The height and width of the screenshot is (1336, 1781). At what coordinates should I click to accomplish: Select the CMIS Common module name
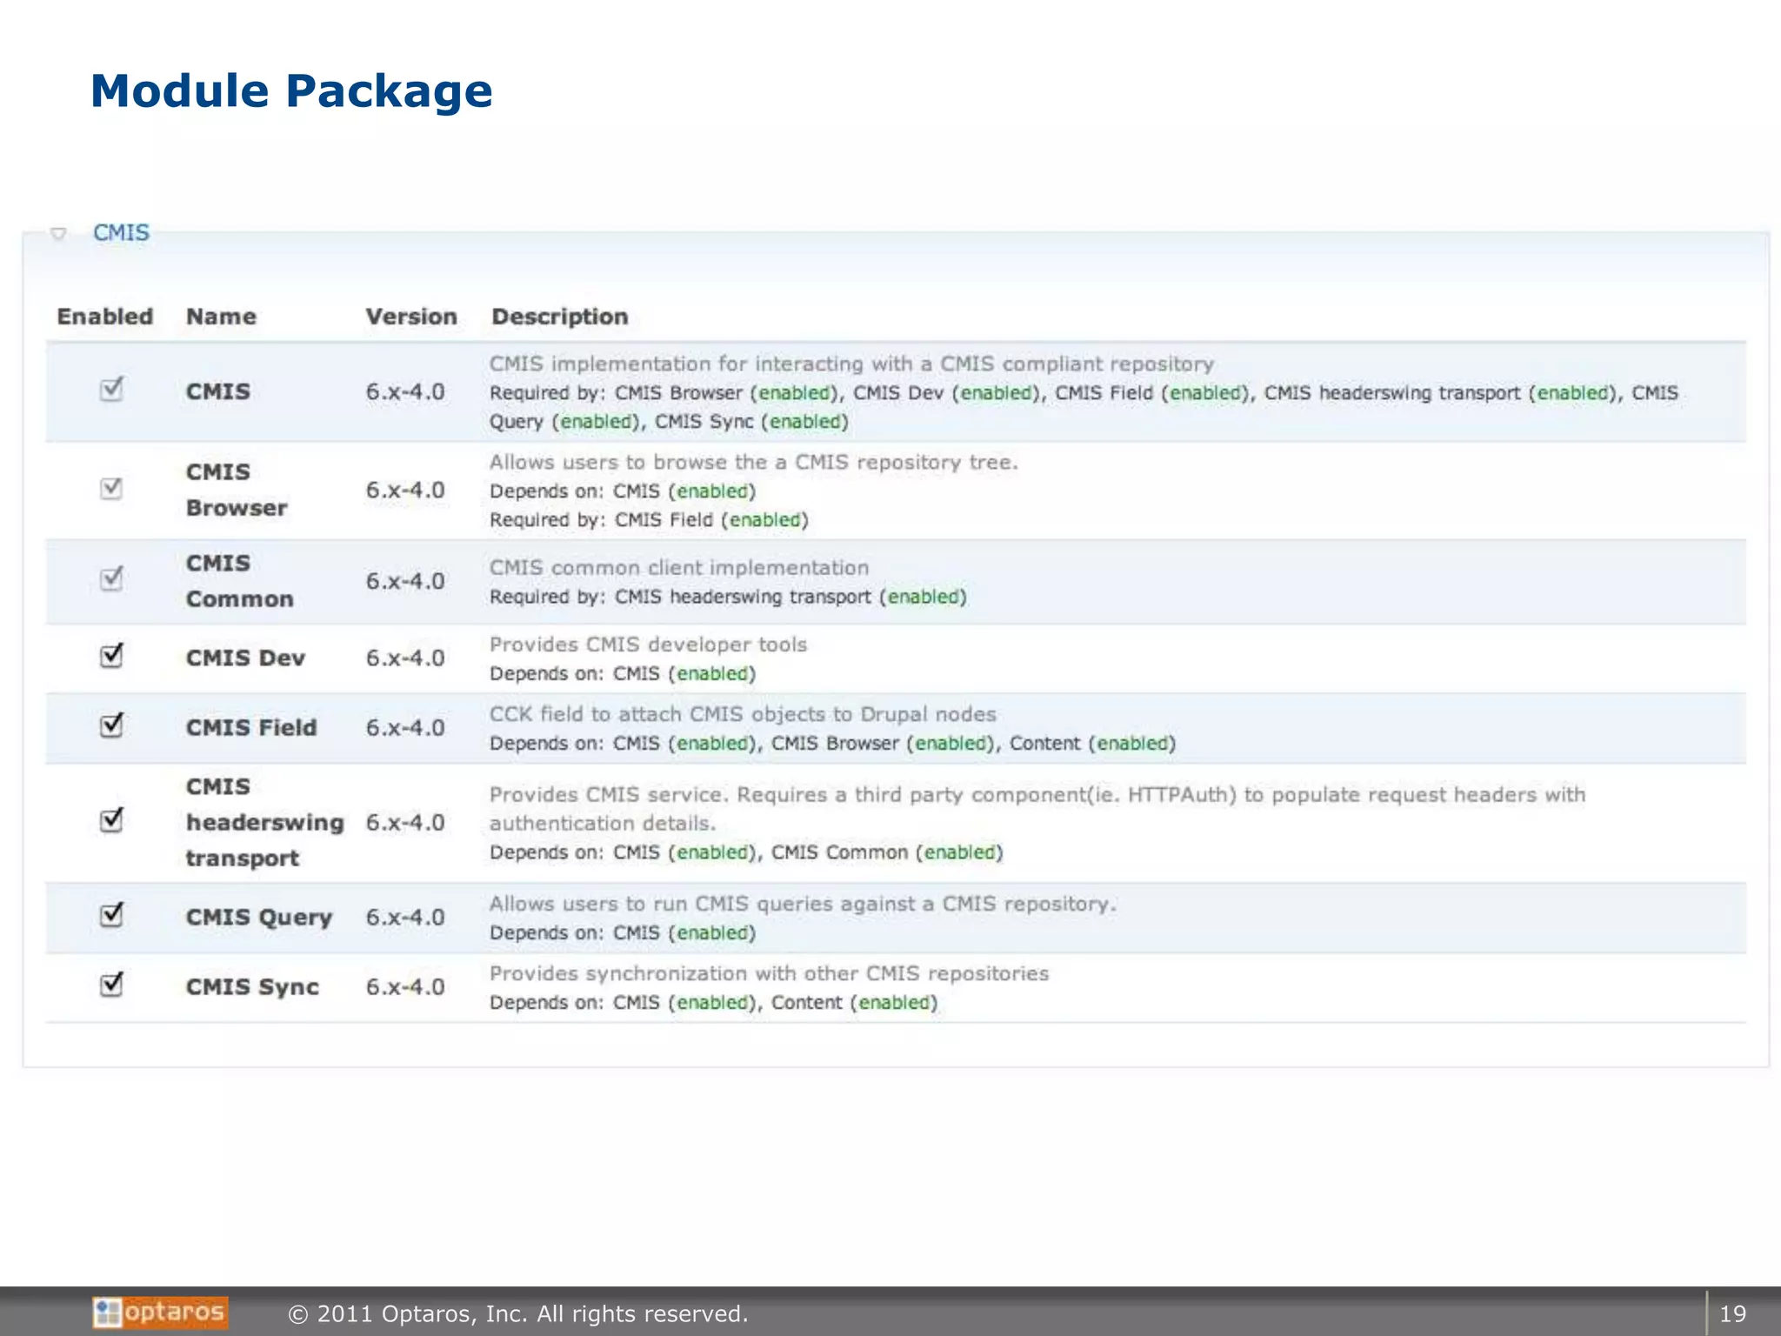(x=239, y=581)
